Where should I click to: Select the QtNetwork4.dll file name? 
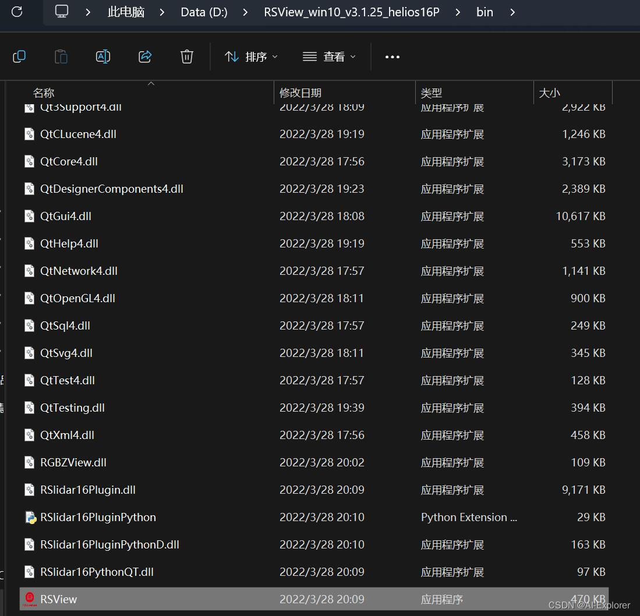point(79,271)
